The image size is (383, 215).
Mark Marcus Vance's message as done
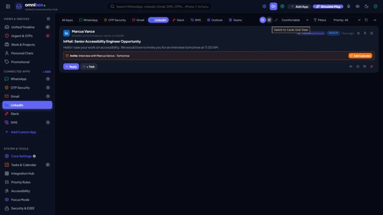click(x=372, y=33)
